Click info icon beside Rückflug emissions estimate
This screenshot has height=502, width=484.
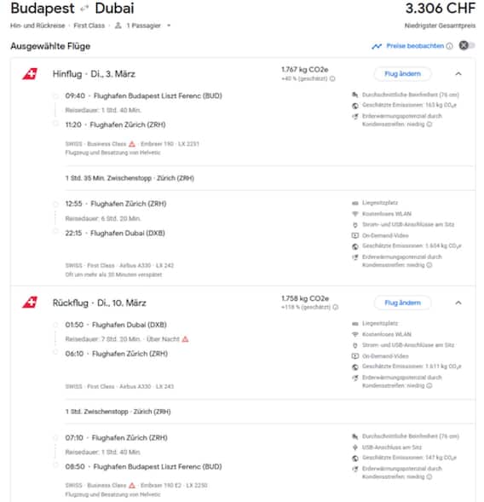point(336,308)
